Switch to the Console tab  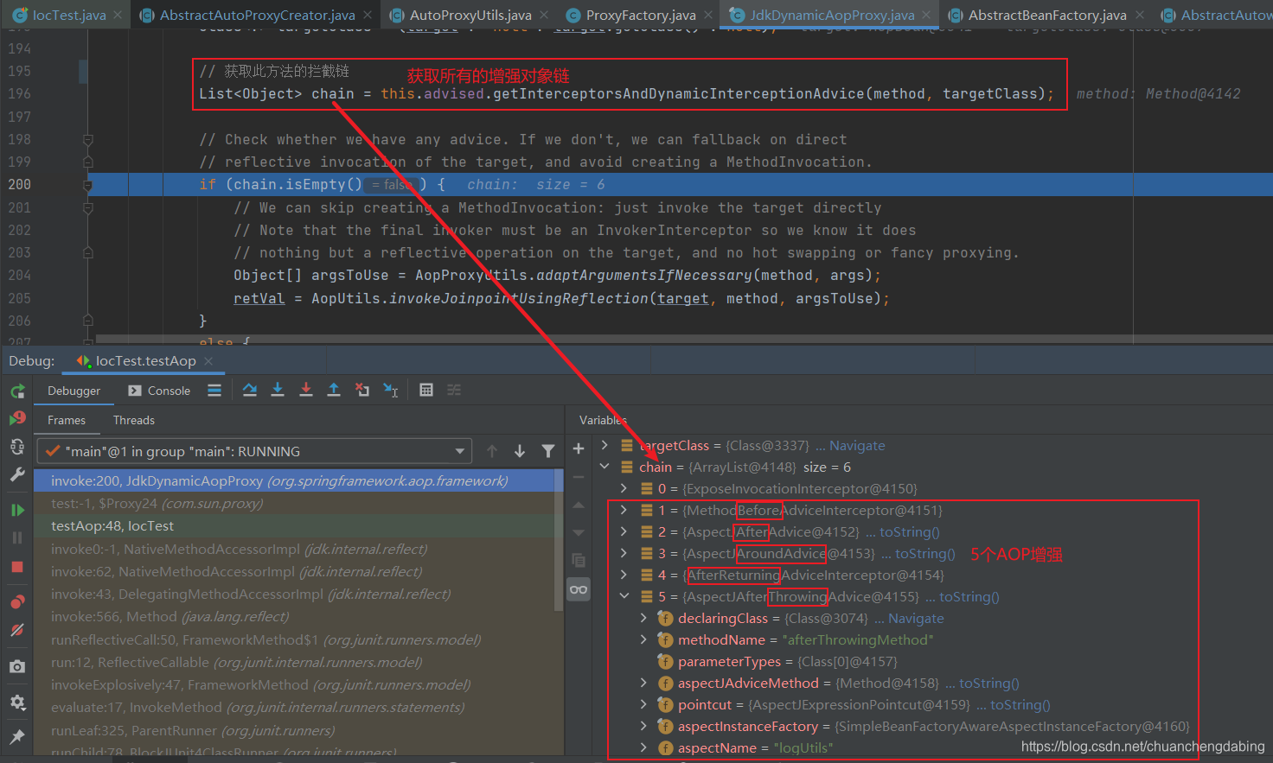pos(159,391)
